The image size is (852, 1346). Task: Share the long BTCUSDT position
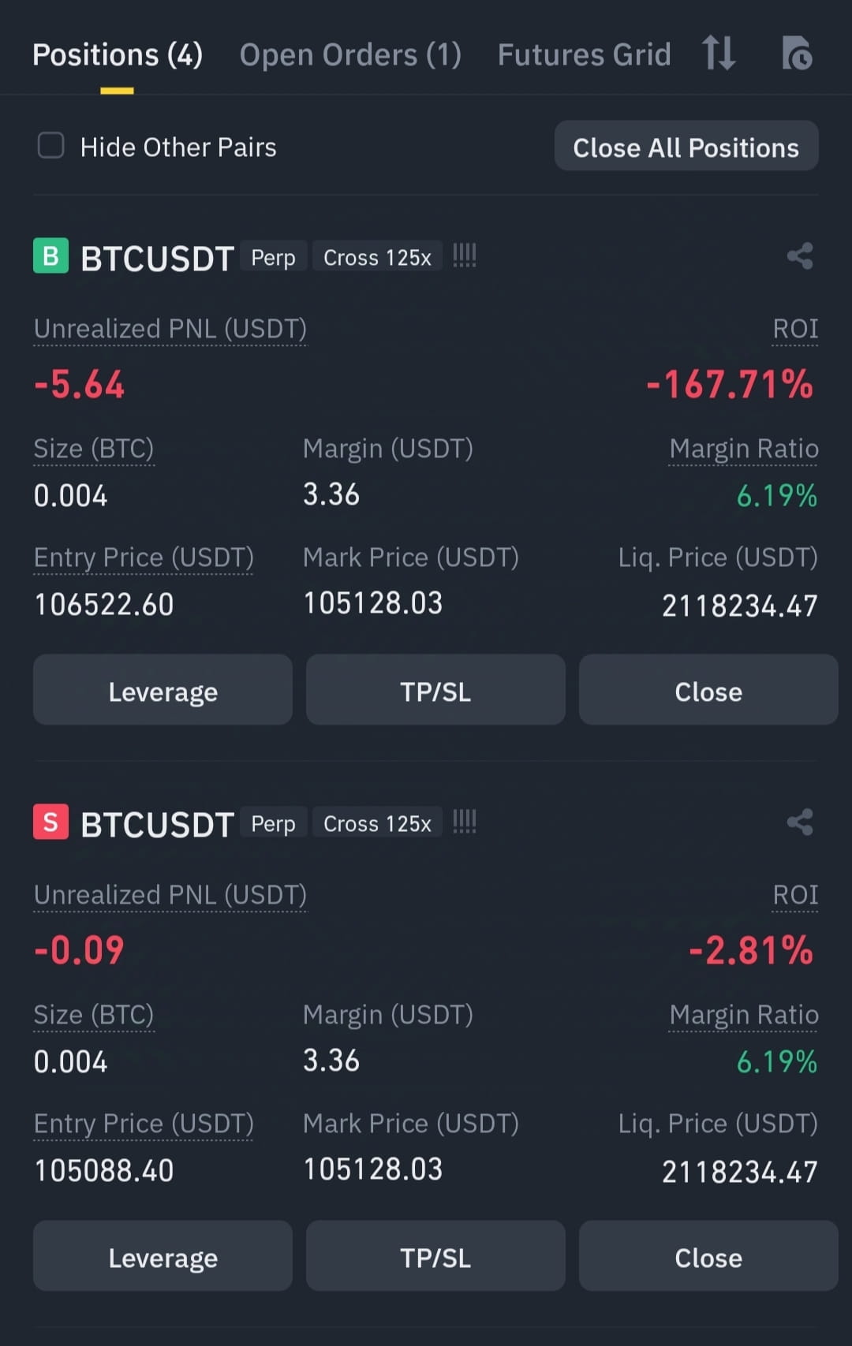coord(800,256)
